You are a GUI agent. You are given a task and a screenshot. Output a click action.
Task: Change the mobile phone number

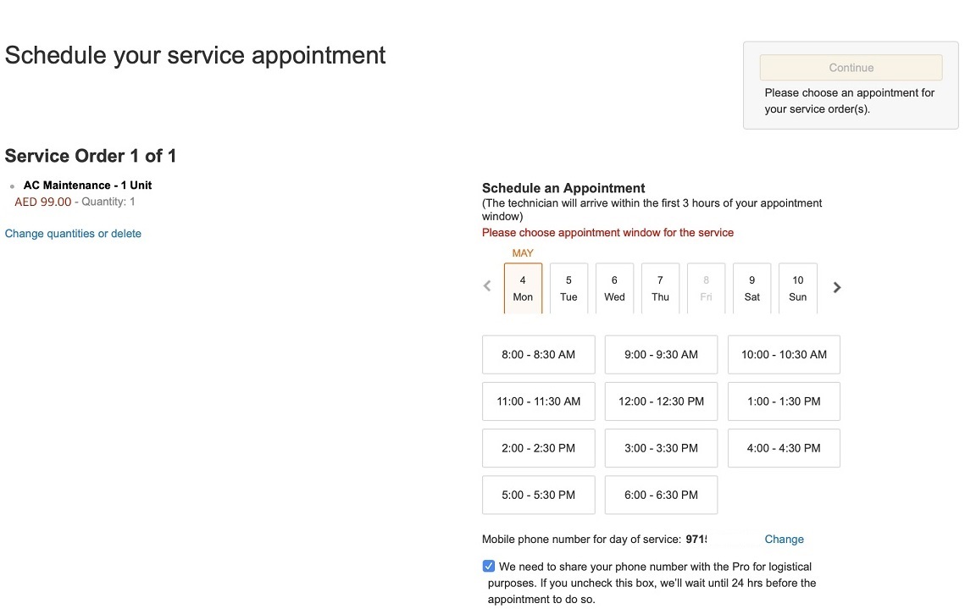click(784, 540)
